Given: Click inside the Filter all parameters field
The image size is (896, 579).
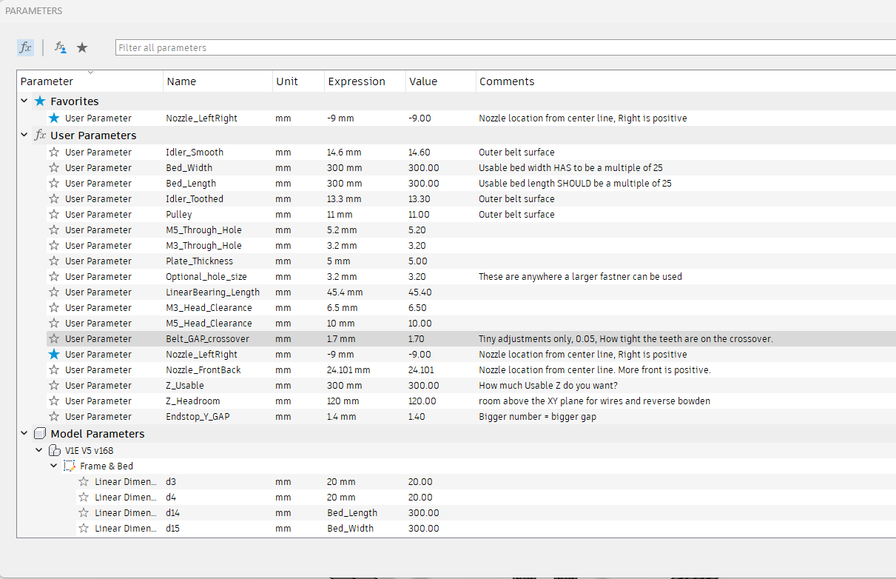Looking at the screenshot, I should coord(296,47).
